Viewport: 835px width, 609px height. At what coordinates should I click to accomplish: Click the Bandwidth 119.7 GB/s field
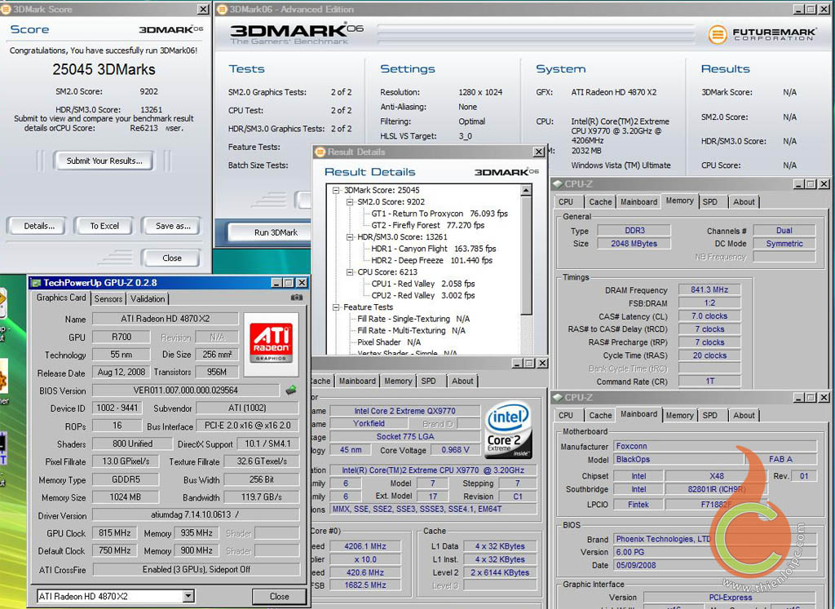click(262, 496)
